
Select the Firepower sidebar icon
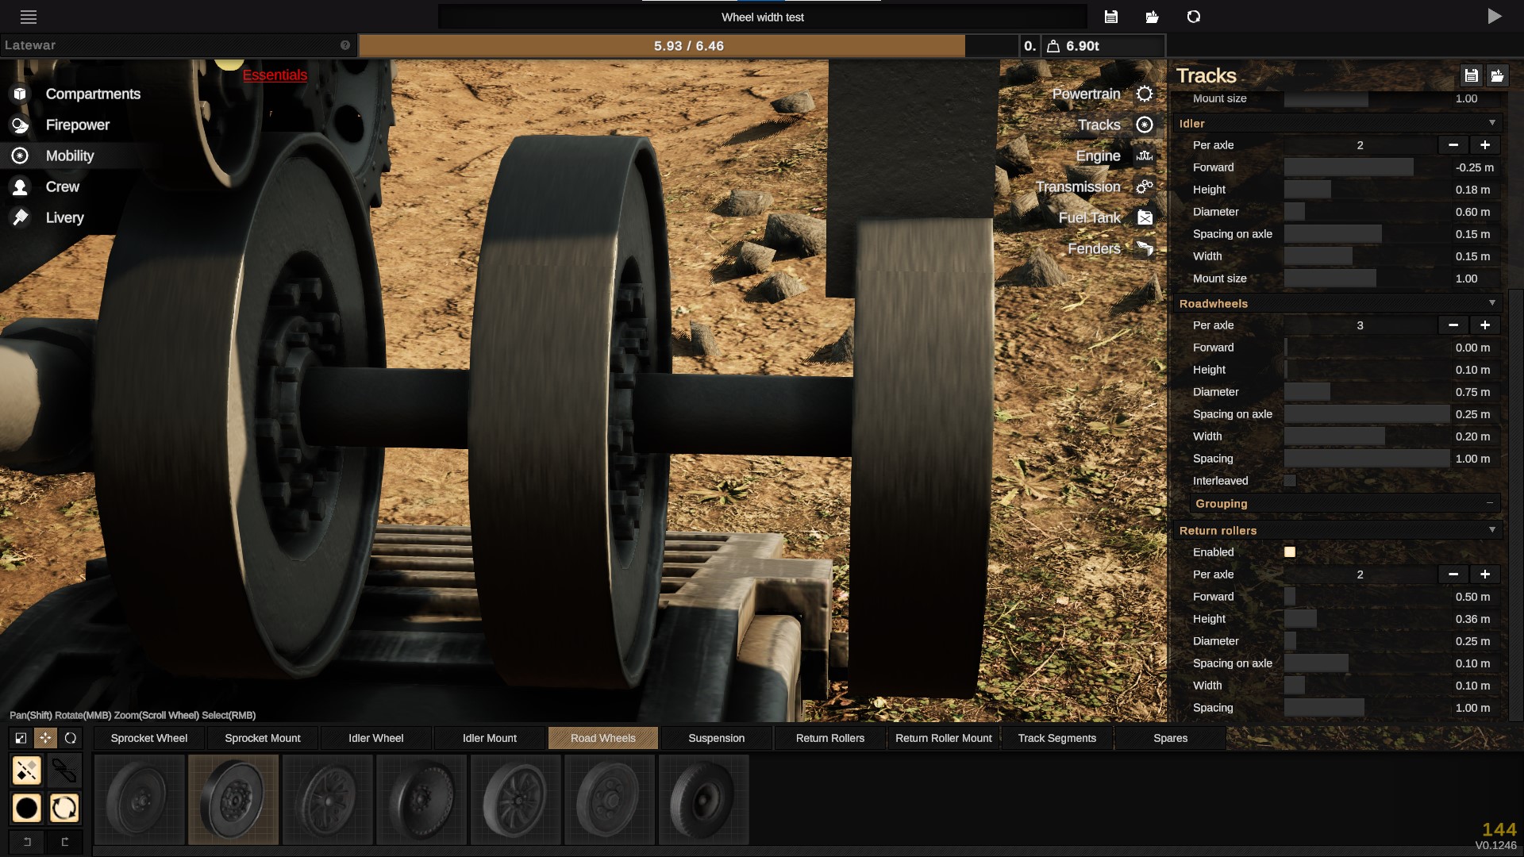click(19, 125)
